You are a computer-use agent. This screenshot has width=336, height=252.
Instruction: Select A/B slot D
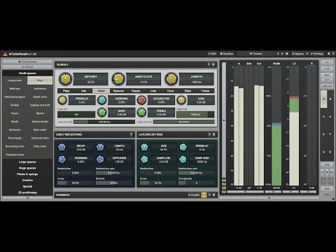pyautogui.click(x=330, y=116)
